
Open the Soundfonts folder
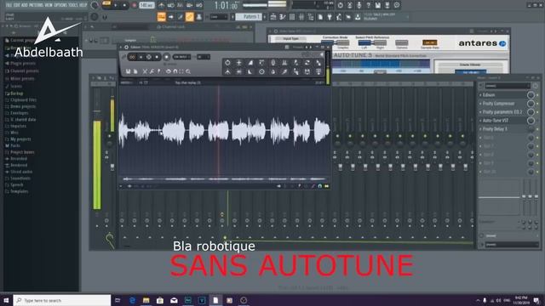pos(20,178)
